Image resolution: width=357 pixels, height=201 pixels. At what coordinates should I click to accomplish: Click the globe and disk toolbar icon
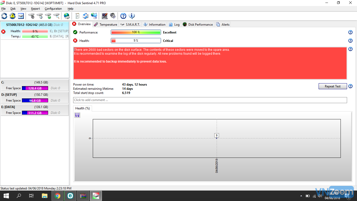67,16
